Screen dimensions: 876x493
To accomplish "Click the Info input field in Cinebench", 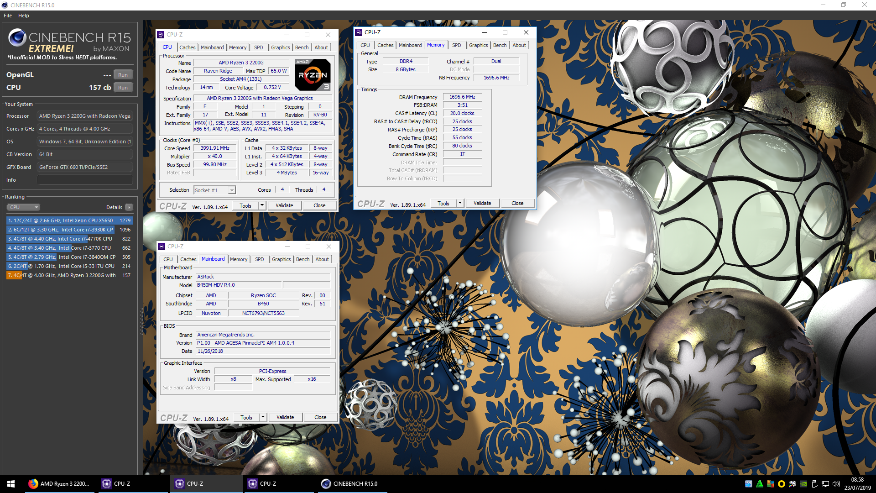I will (x=85, y=180).
